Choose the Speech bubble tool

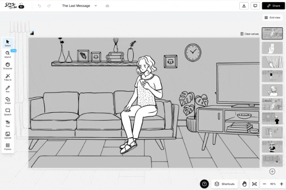pyautogui.click(x=7, y=112)
